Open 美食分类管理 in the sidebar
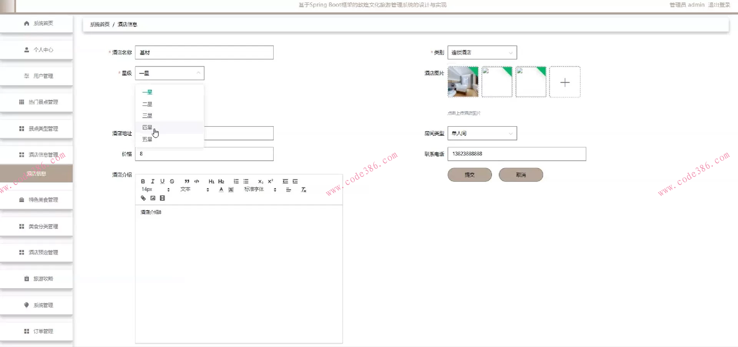This screenshot has height=347, width=738. [x=37, y=227]
